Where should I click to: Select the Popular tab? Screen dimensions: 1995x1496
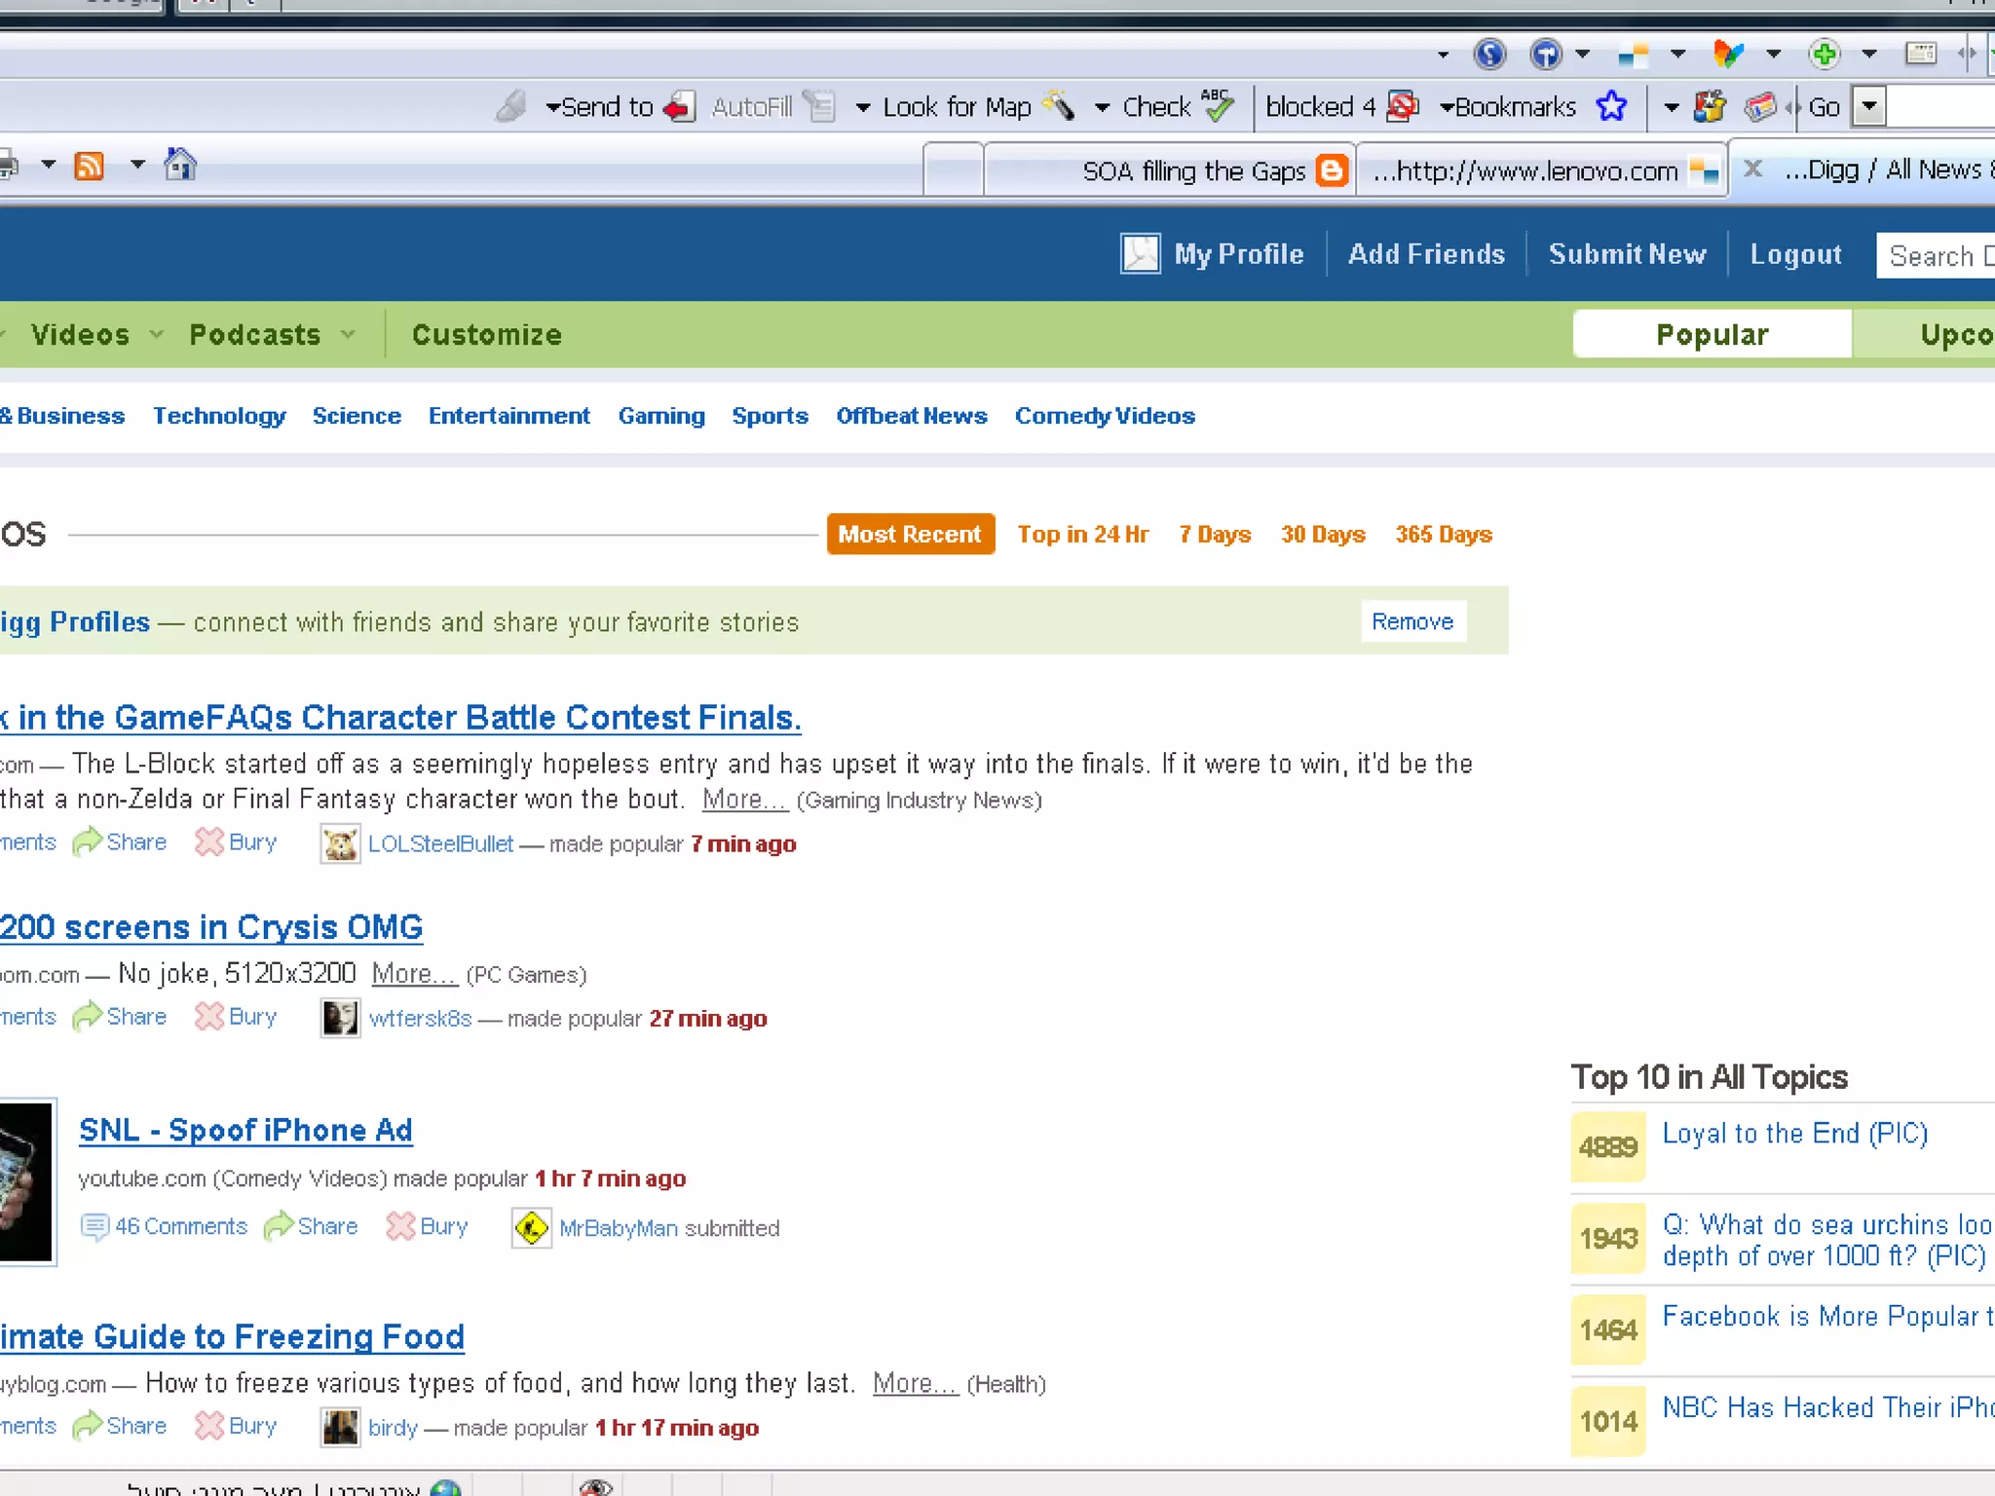click(1712, 335)
